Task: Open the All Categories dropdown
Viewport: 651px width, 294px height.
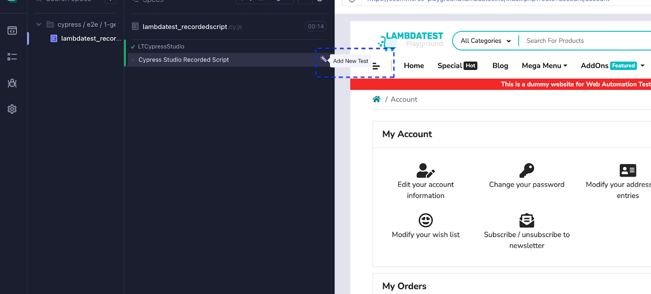Action: click(485, 41)
